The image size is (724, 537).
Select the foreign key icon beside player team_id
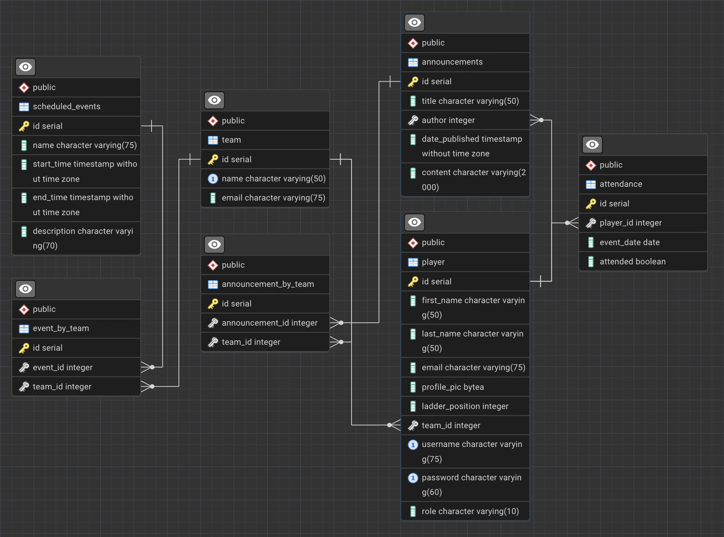(413, 425)
